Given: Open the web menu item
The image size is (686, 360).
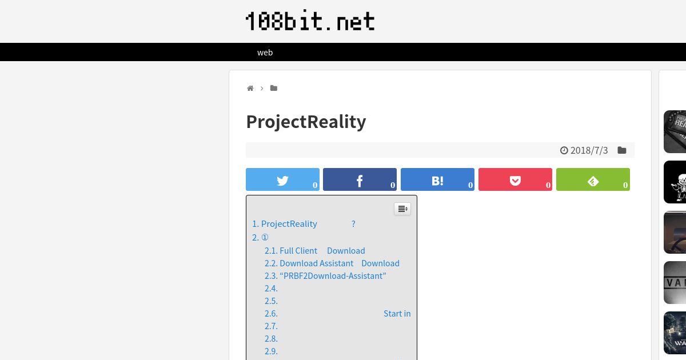Looking at the screenshot, I should click(265, 52).
